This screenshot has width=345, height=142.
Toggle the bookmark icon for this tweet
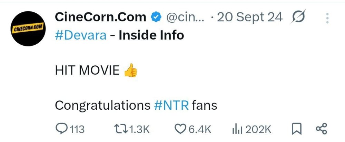296,129
